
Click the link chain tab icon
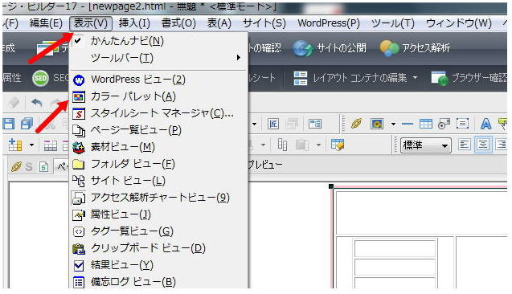16,167
